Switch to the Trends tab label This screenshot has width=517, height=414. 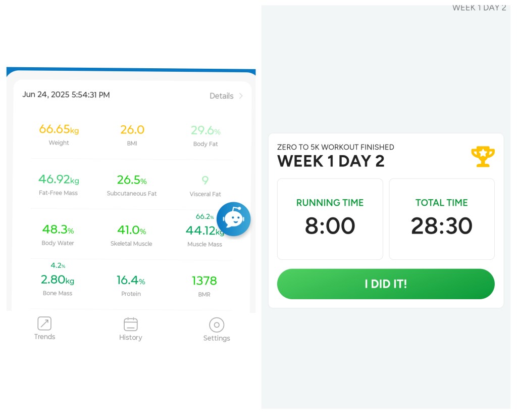(44, 337)
